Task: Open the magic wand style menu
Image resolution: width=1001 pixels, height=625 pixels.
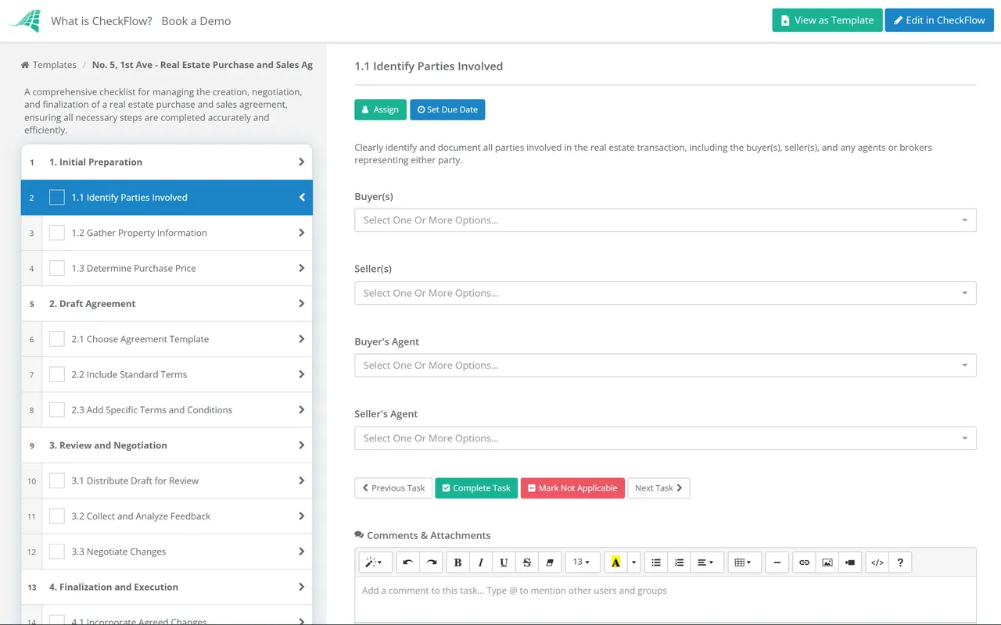Action: 374,562
